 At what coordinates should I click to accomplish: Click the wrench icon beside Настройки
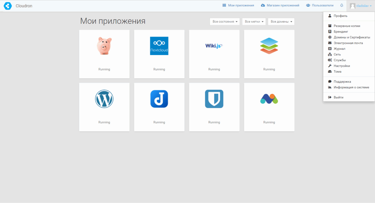pos(330,66)
